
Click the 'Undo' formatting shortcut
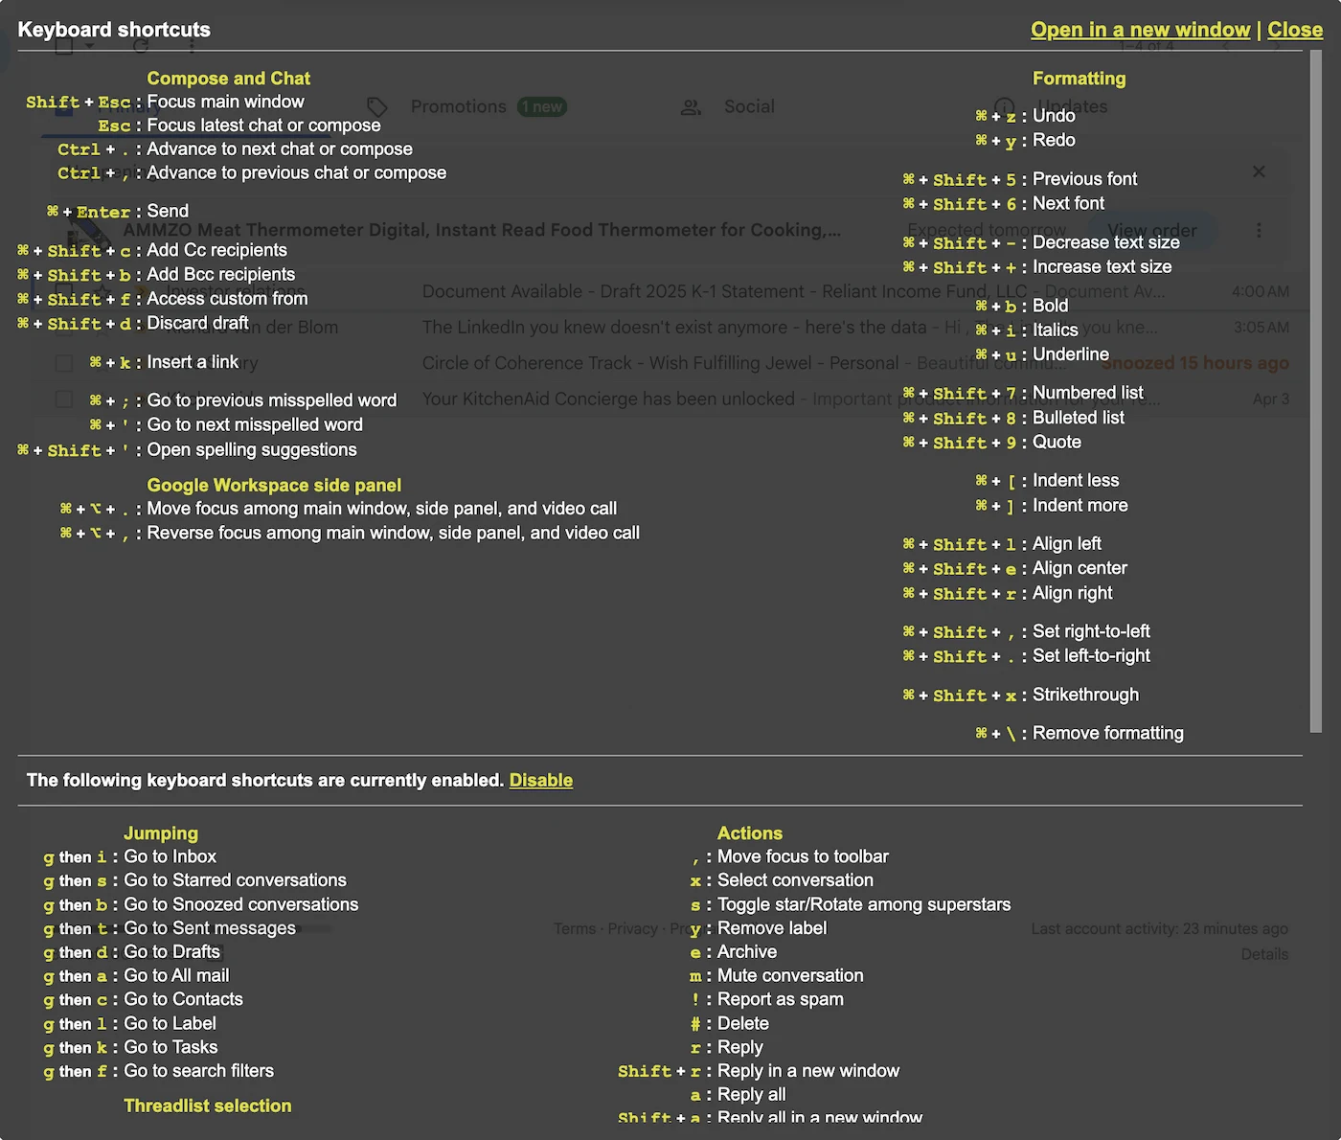1054,116
